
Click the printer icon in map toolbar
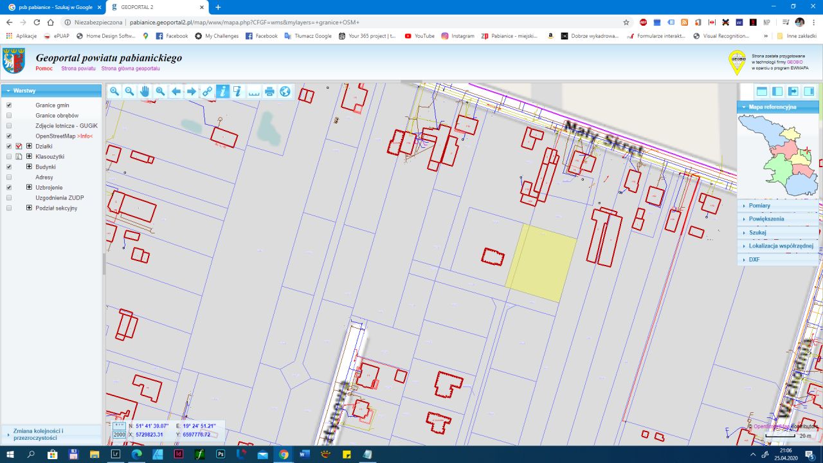(269, 91)
